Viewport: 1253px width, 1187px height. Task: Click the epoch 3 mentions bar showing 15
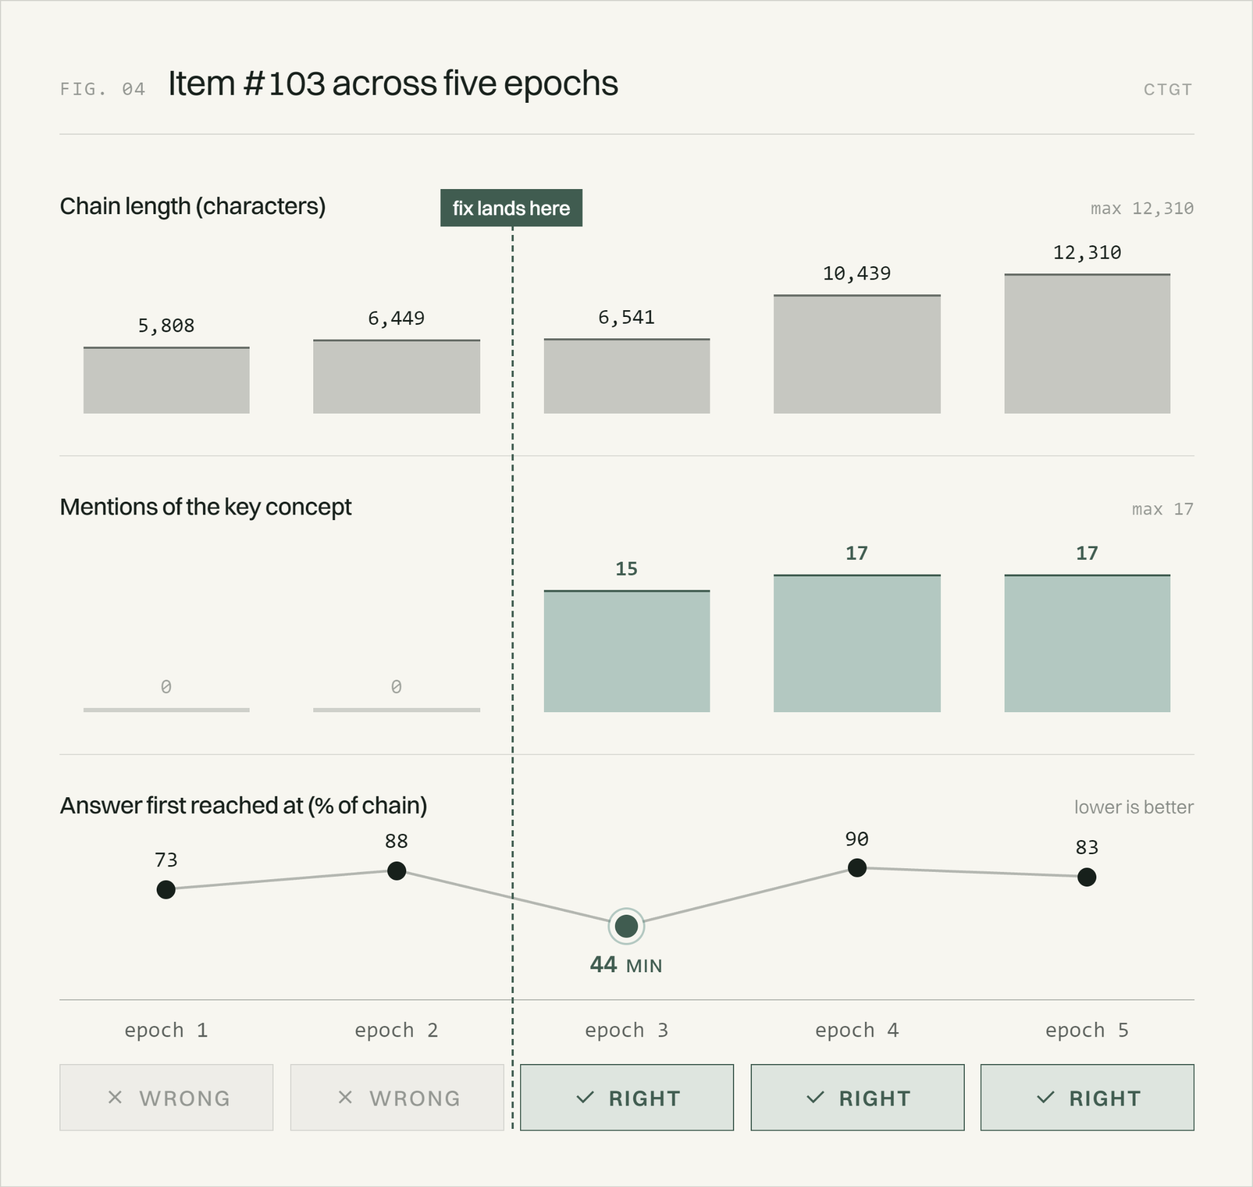tap(626, 651)
